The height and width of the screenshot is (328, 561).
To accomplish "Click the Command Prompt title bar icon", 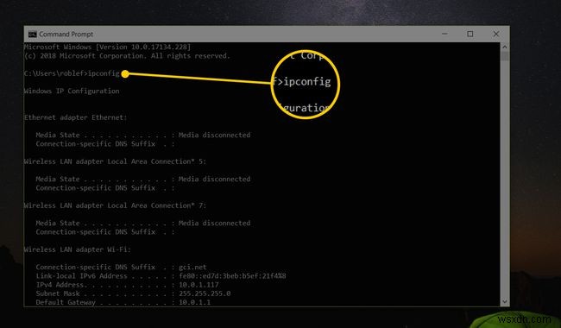I will coord(32,35).
